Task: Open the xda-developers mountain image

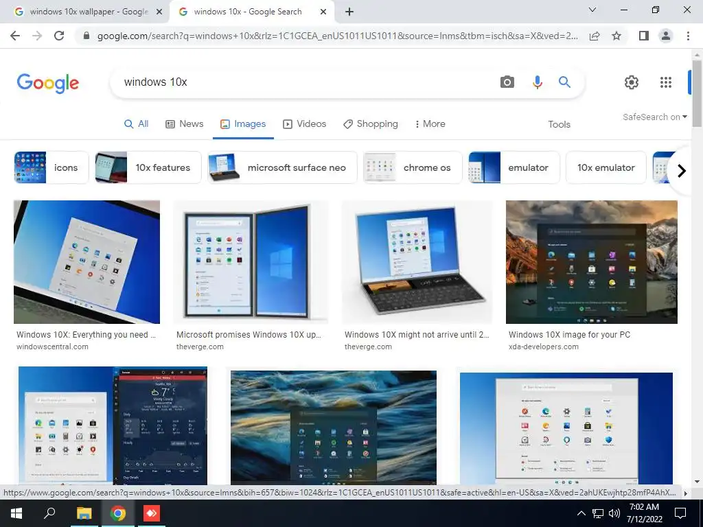Action: pyautogui.click(x=591, y=261)
